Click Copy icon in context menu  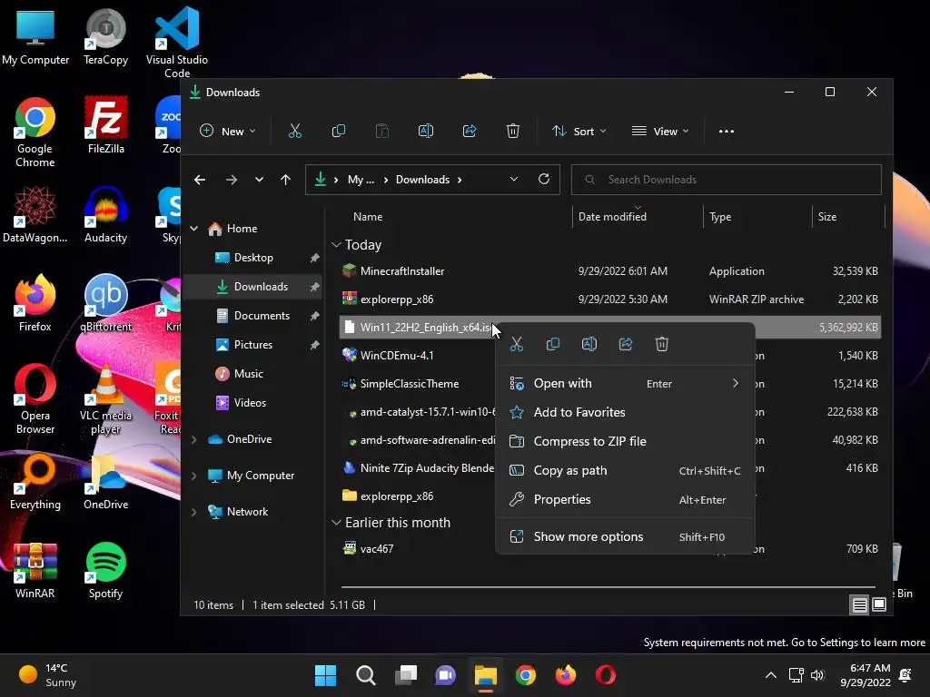tap(553, 344)
